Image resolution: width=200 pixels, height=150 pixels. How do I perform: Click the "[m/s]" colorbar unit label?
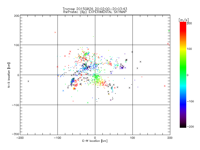point(184,20)
